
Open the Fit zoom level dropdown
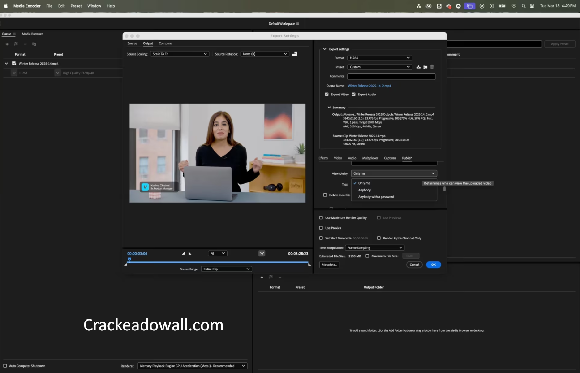click(x=218, y=253)
